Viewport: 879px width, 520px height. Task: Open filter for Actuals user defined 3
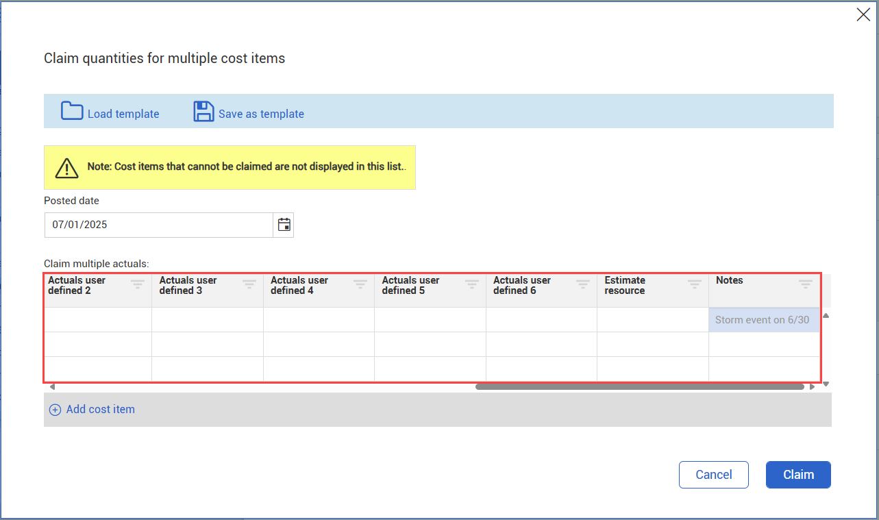(x=249, y=284)
